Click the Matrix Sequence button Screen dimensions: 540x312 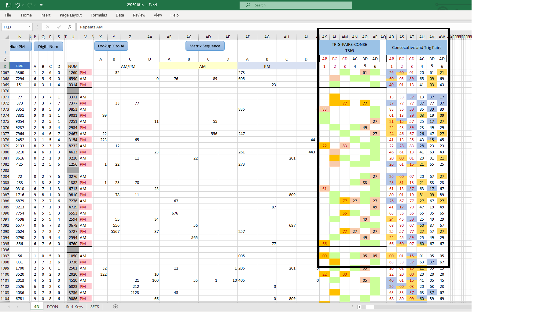205,46
